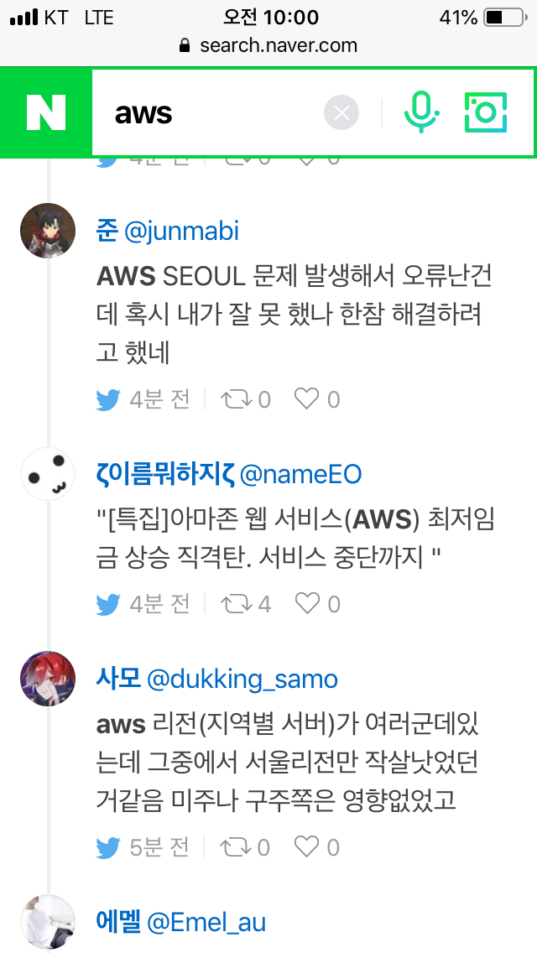Clear the aws search text

pyautogui.click(x=341, y=113)
